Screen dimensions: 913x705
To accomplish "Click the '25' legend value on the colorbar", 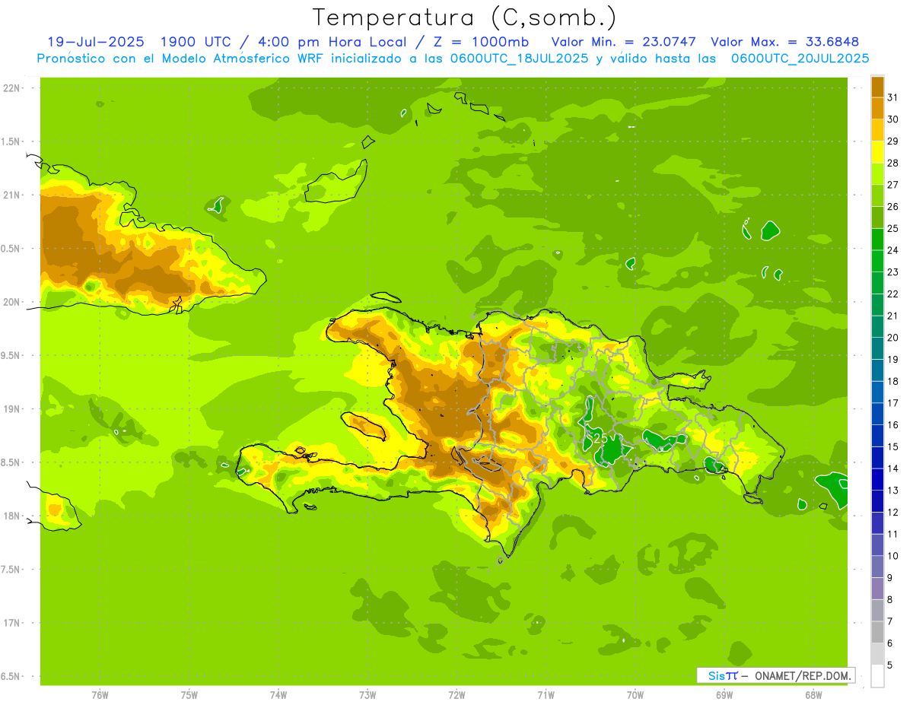I will (x=892, y=228).
